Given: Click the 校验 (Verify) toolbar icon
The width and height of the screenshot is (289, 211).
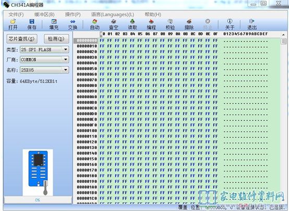Looking at the screenshot, I should click(170, 24).
